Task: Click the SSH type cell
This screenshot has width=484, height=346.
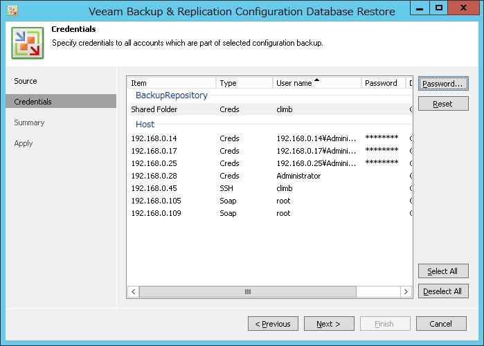Action: pyautogui.click(x=226, y=188)
